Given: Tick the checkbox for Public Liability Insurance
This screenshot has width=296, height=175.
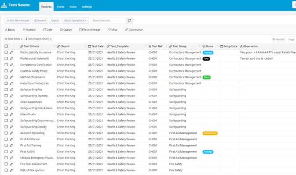Looking at the screenshot, I should [6, 52].
